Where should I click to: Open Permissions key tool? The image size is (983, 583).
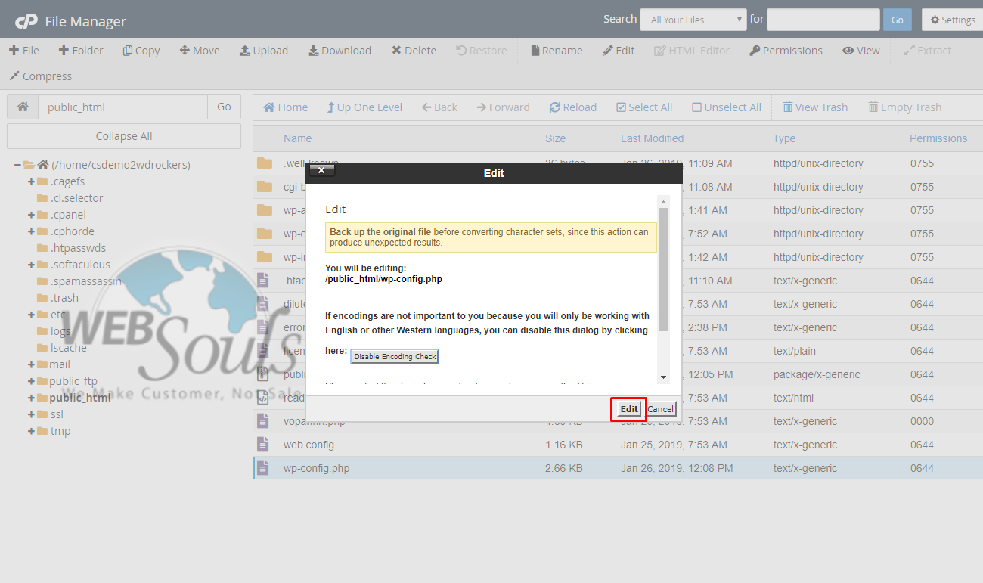pos(786,51)
